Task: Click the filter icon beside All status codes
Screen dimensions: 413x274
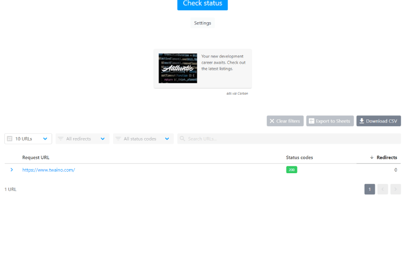Action: 118,139
